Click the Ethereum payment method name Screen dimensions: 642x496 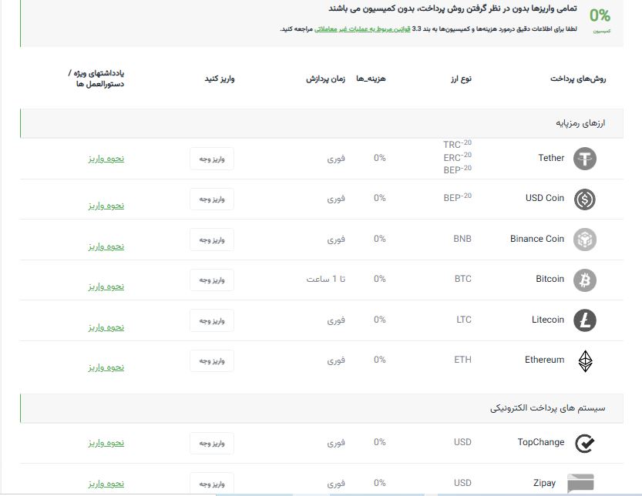545,360
